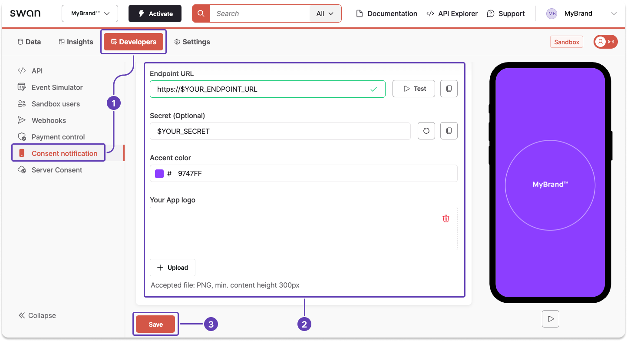
Task: Open the Webhooks section in the sidebar
Action: point(49,120)
